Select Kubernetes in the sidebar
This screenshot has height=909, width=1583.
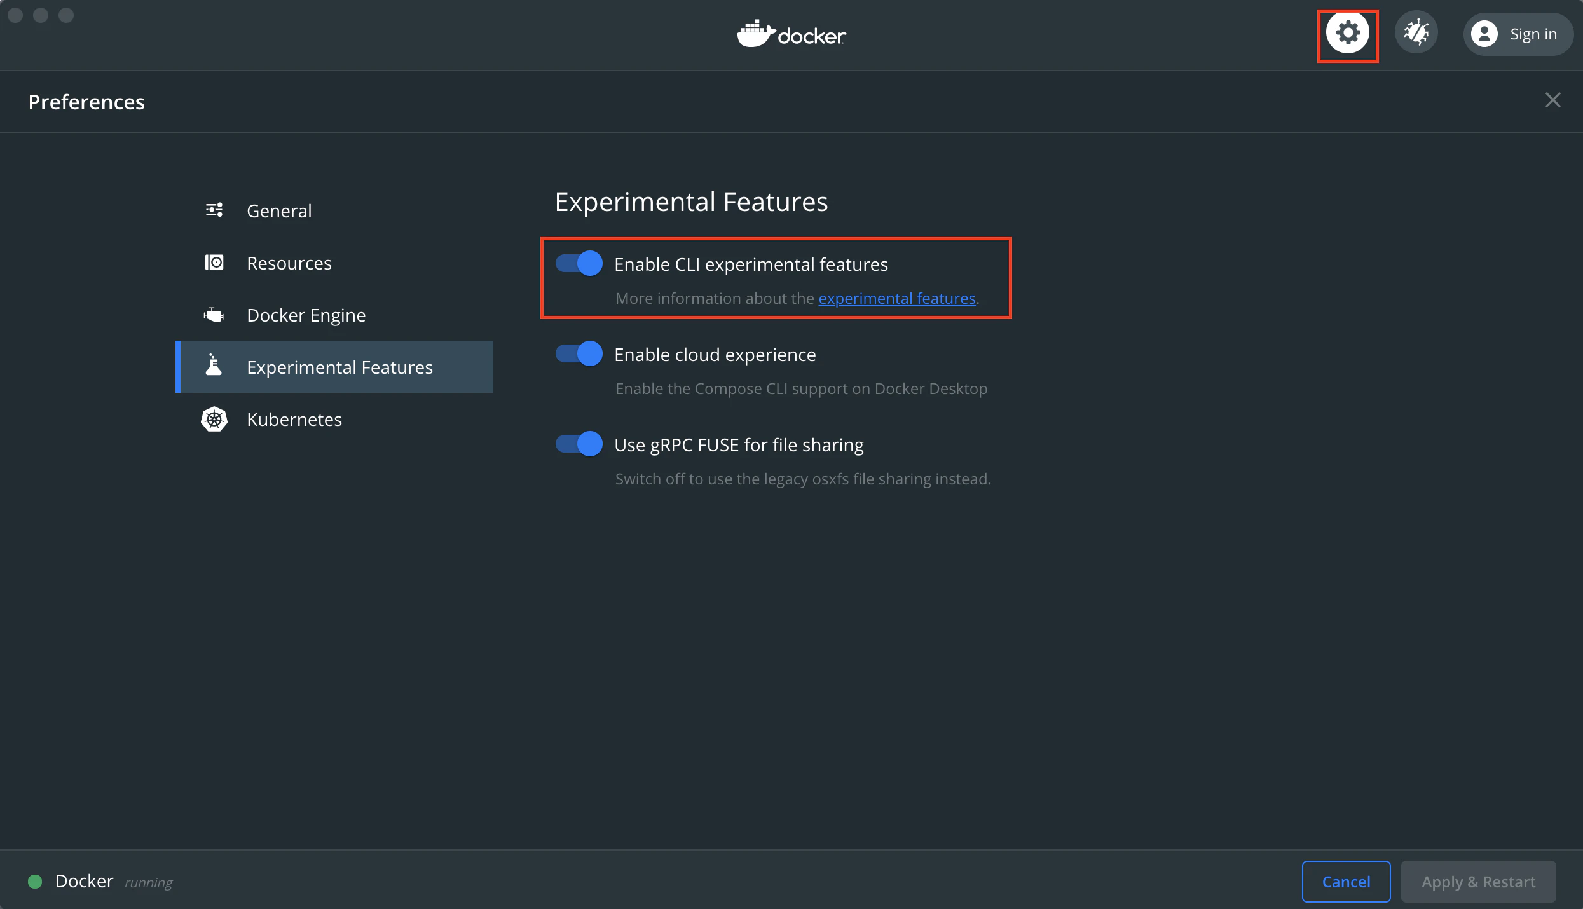tap(294, 420)
